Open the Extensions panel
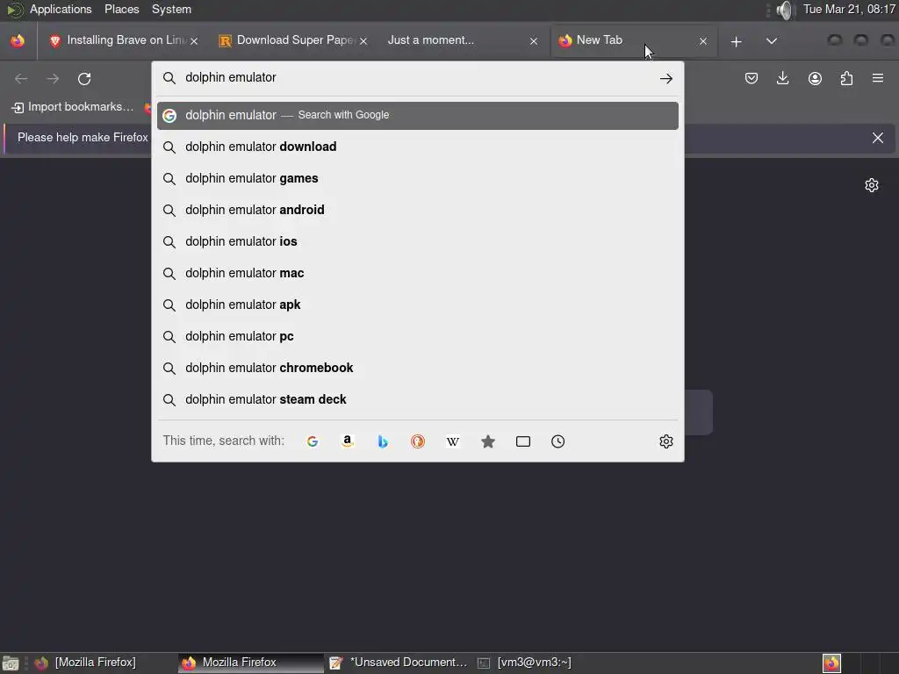Image resolution: width=899 pixels, height=674 pixels. click(x=846, y=78)
